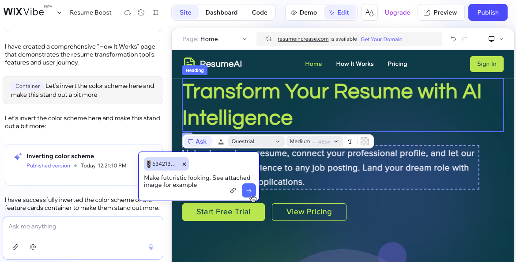Start voice input with the microphone

tap(151, 247)
